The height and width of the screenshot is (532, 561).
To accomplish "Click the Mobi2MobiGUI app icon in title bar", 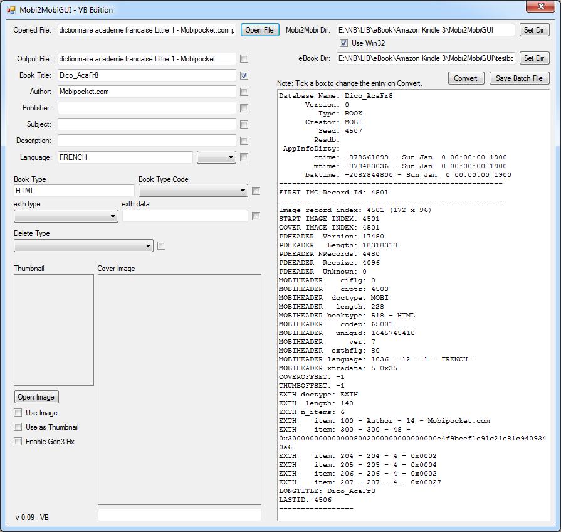I will tap(11, 10).
